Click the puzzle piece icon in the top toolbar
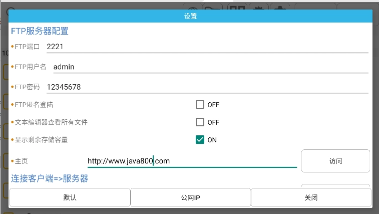This screenshot has height=214, width=379. click(x=280, y=7)
